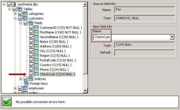
Task: Toggle the employees table checkbox
Action: (x=20, y=88)
